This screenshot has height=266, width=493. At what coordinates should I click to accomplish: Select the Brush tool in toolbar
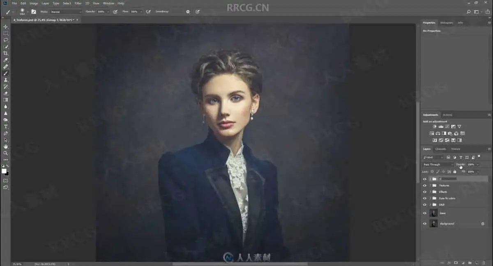(x=6, y=73)
